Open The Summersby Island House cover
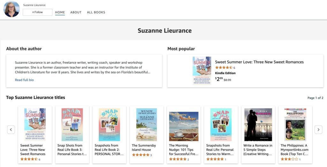 point(147,125)
